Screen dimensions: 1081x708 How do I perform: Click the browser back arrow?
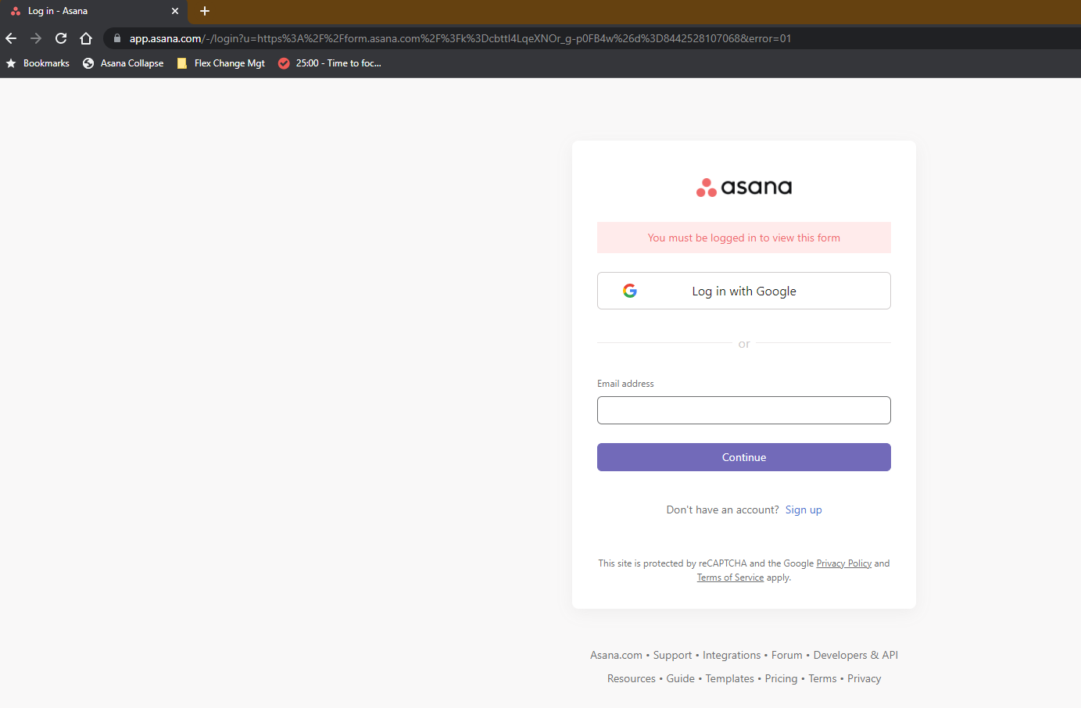(x=11, y=38)
